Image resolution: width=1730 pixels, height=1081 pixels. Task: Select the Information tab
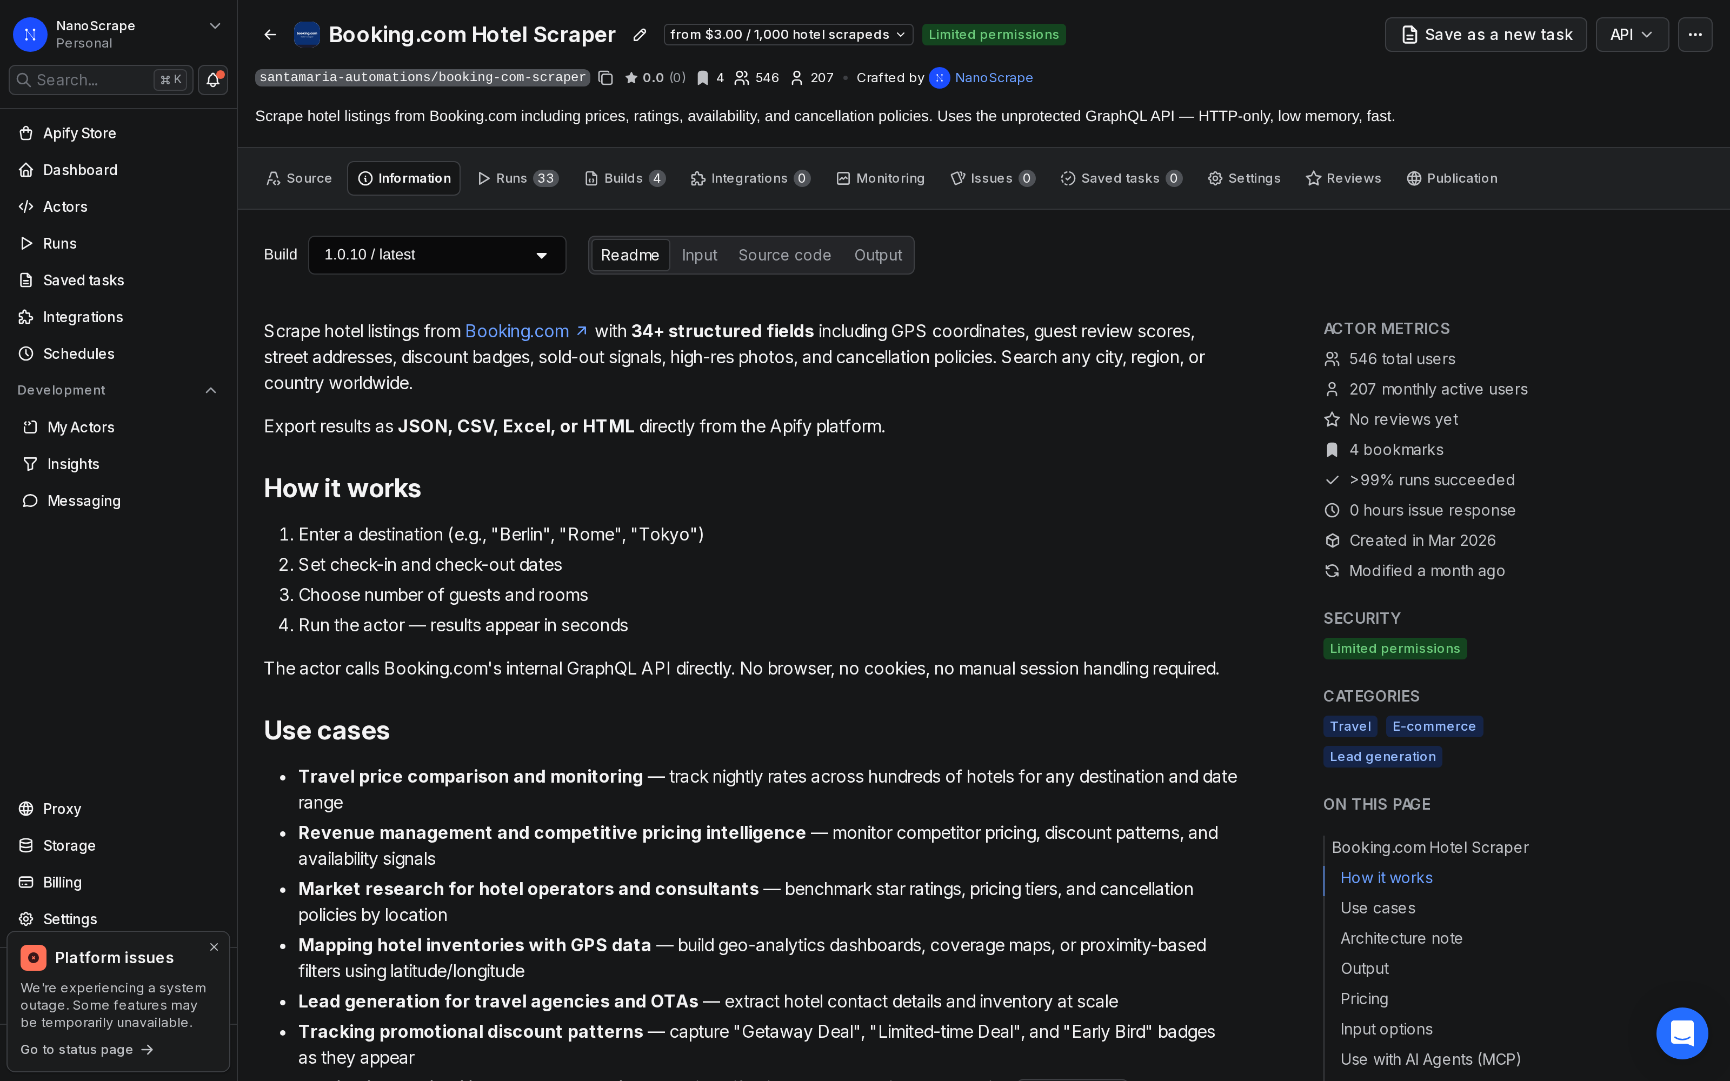click(x=404, y=178)
